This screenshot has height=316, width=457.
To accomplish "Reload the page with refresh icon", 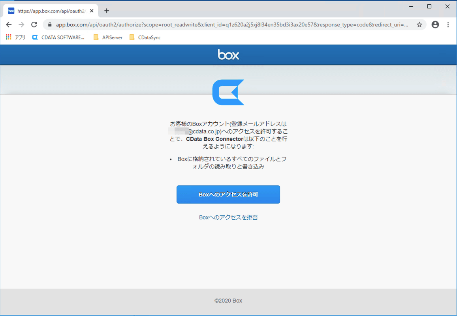I will pyautogui.click(x=34, y=25).
